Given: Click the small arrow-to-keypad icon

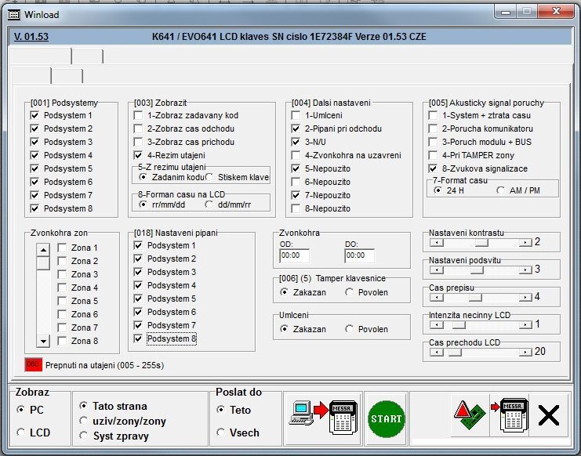Looking at the screenshot, I should pyautogui.click(x=509, y=416).
